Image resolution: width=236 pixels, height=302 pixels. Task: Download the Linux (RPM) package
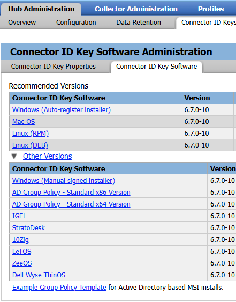[31, 133]
